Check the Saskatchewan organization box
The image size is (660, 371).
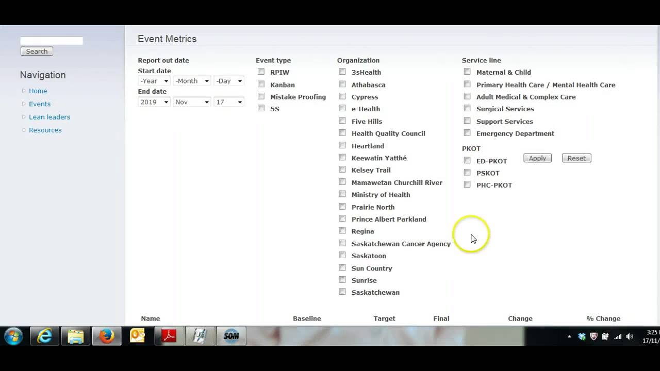(342, 292)
